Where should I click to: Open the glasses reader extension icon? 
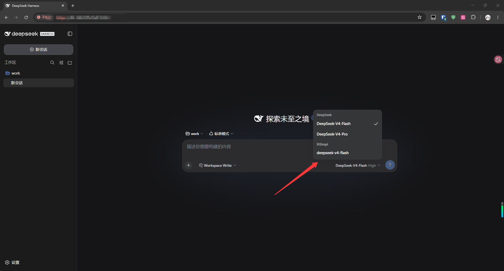click(433, 17)
